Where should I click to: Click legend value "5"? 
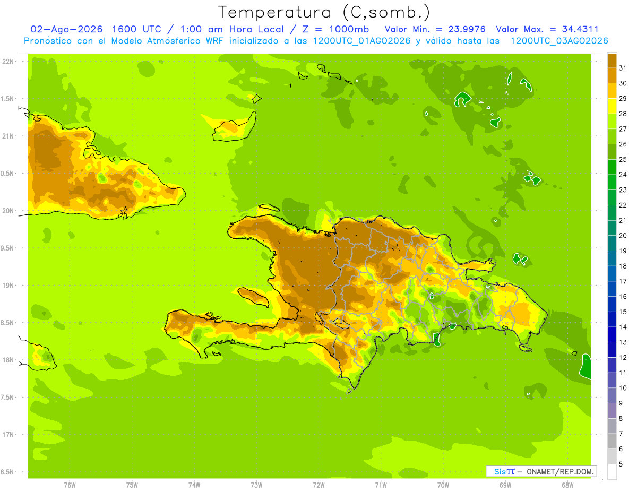(621, 464)
